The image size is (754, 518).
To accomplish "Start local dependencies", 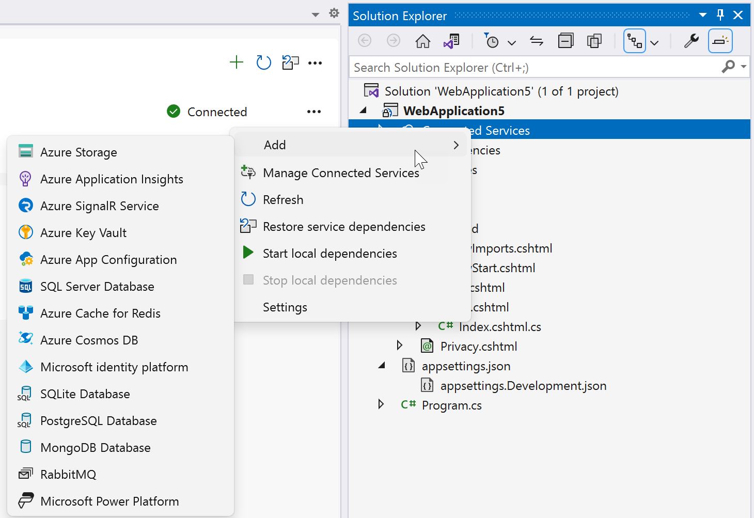I will (329, 253).
